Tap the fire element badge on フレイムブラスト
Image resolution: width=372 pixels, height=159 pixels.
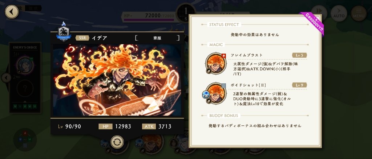coord(224,56)
